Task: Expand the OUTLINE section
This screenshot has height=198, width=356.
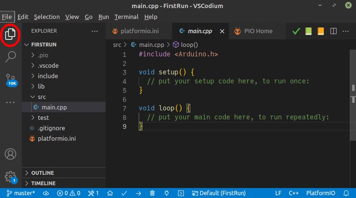Action: pyautogui.click(x=42, y=173)
